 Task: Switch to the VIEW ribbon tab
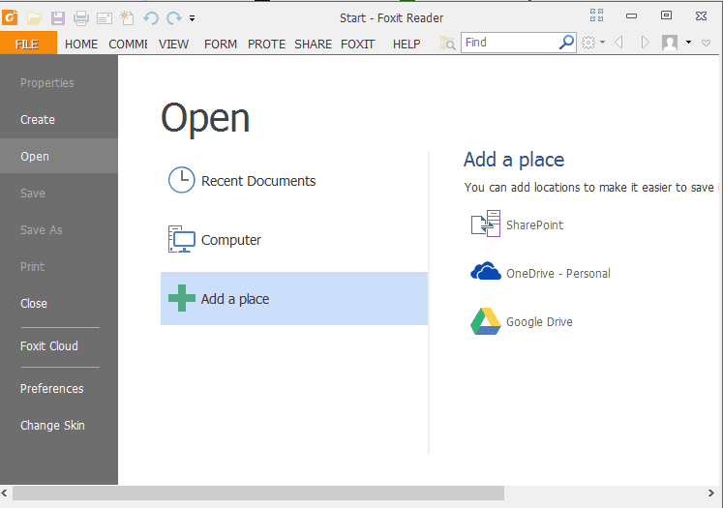point(174,45)
